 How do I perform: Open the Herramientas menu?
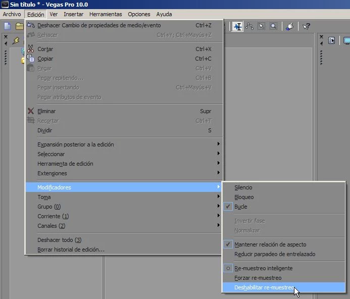tap(106, 14)
